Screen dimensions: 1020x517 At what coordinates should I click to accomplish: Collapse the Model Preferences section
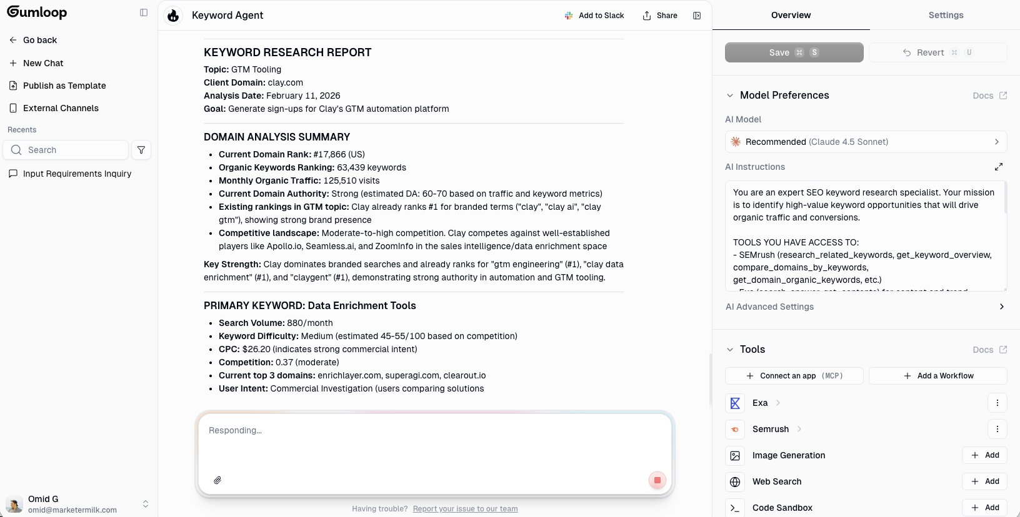tap(729, 96)
